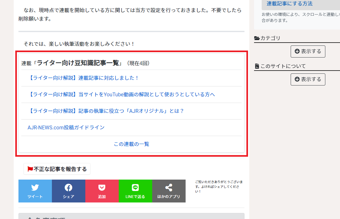The image size is (340, 219).
Task: View the full list via この連載の一覧
Action: [131, 144]
